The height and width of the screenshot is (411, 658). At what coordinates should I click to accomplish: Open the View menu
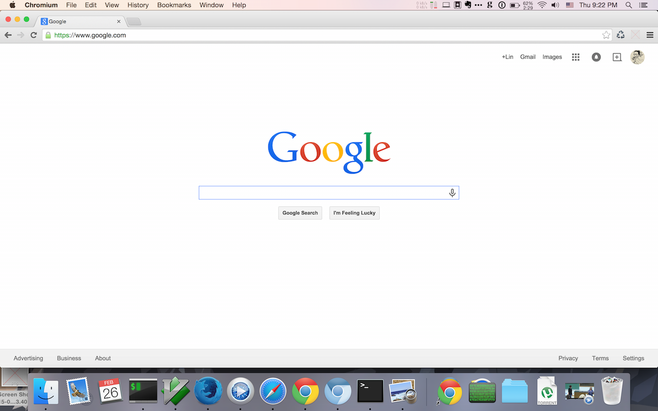[112, 5]
